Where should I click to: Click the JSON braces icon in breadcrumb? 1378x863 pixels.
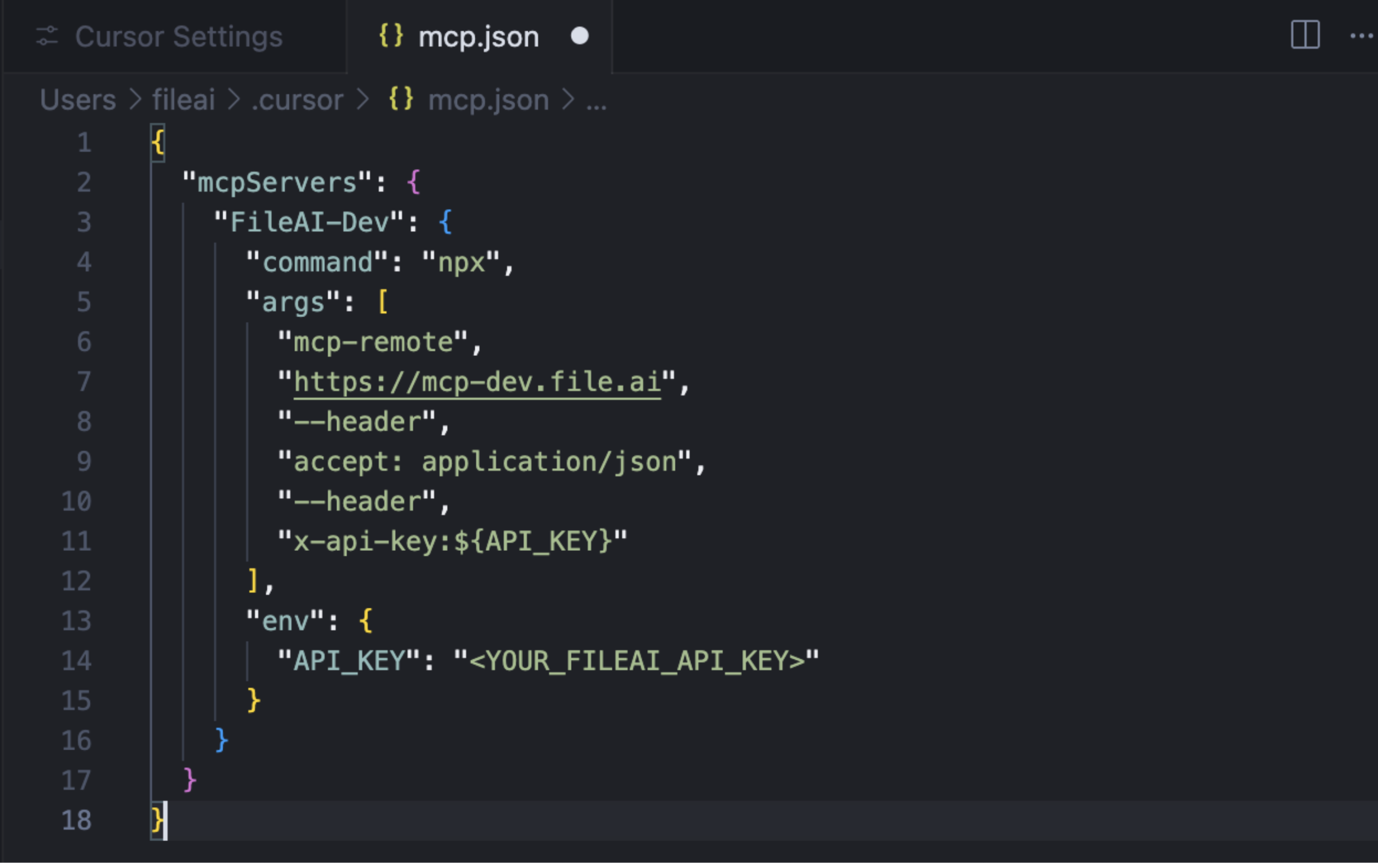pos(401,99)
